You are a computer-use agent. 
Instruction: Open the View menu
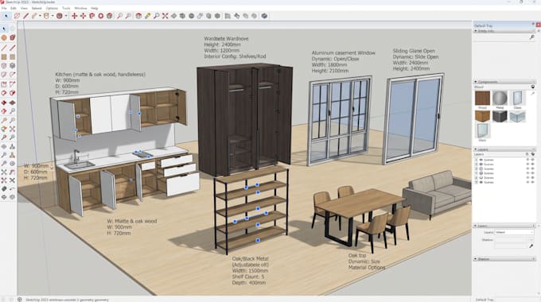(24, 8)
